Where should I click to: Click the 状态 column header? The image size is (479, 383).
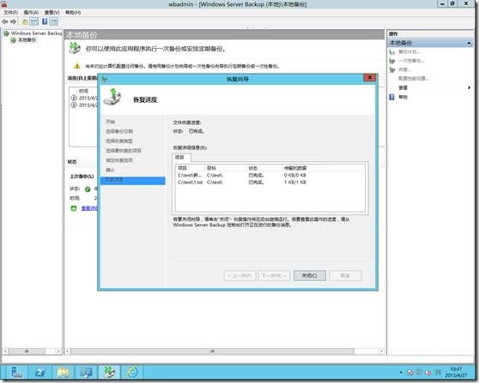(264, 168)
